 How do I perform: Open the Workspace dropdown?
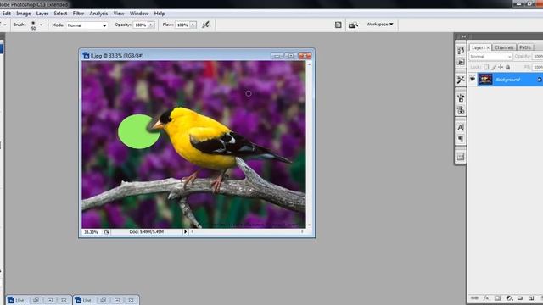click(379, 25)
